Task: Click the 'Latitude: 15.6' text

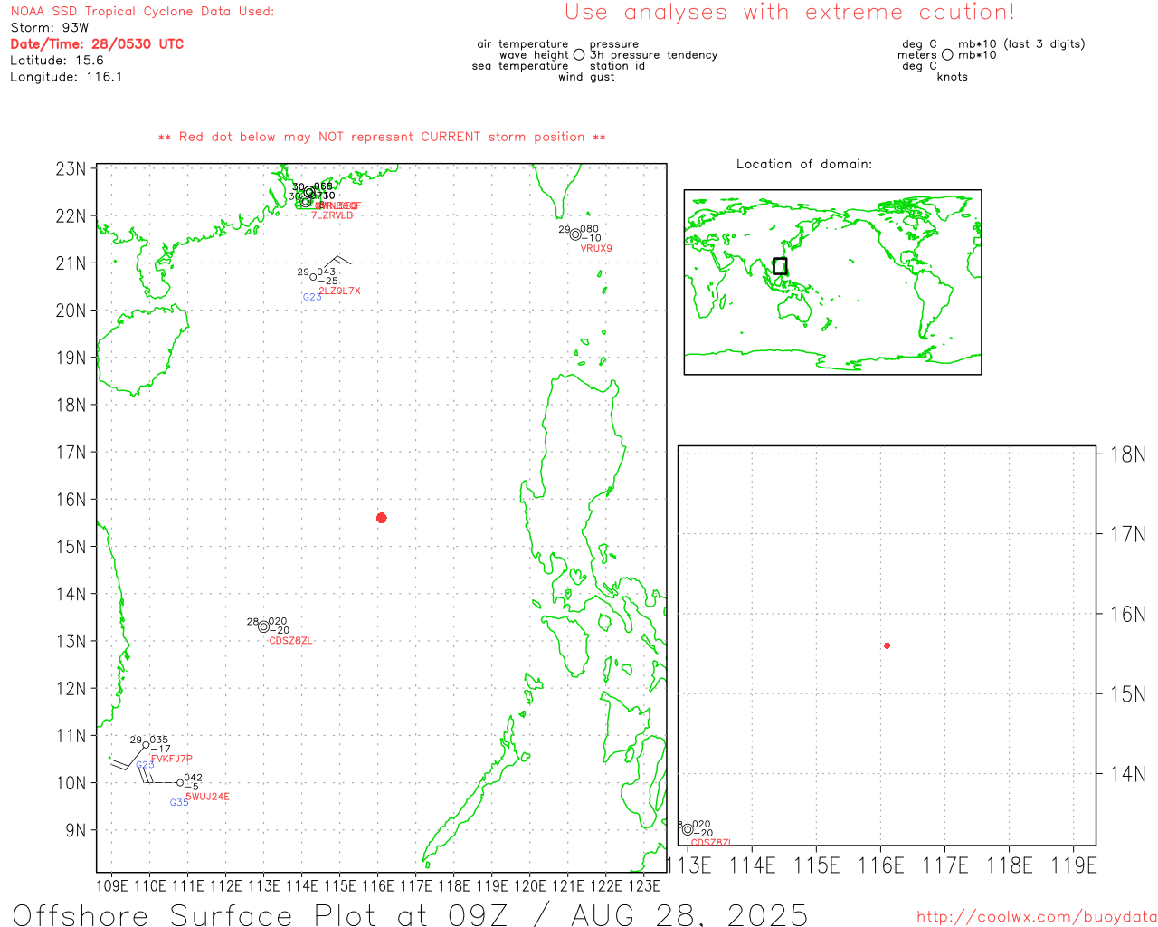Action: 57,60
